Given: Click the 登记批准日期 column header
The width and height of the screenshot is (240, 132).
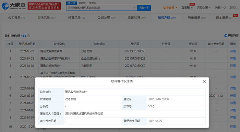Looking at the screenshot, I should (27, 44).
